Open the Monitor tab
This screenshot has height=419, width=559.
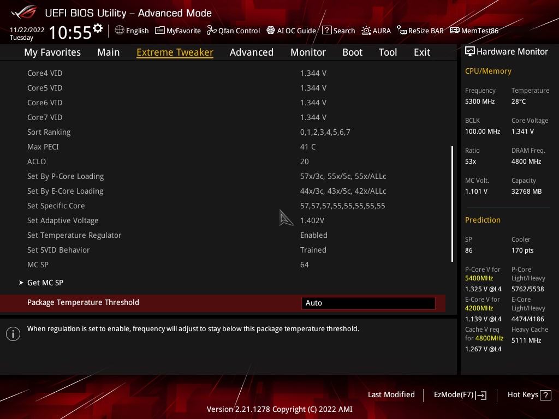click(x=308, y=52)
